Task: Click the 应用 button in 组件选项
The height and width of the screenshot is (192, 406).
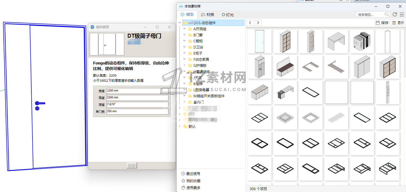Action: point(132,166)
